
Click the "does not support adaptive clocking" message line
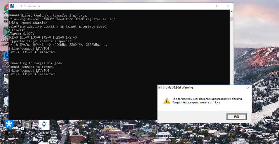click(x=207, y=99)
